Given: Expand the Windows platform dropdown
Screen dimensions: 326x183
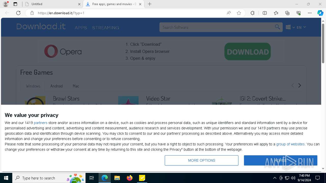Looking at the screenshot, I should [x=290, y=27].
